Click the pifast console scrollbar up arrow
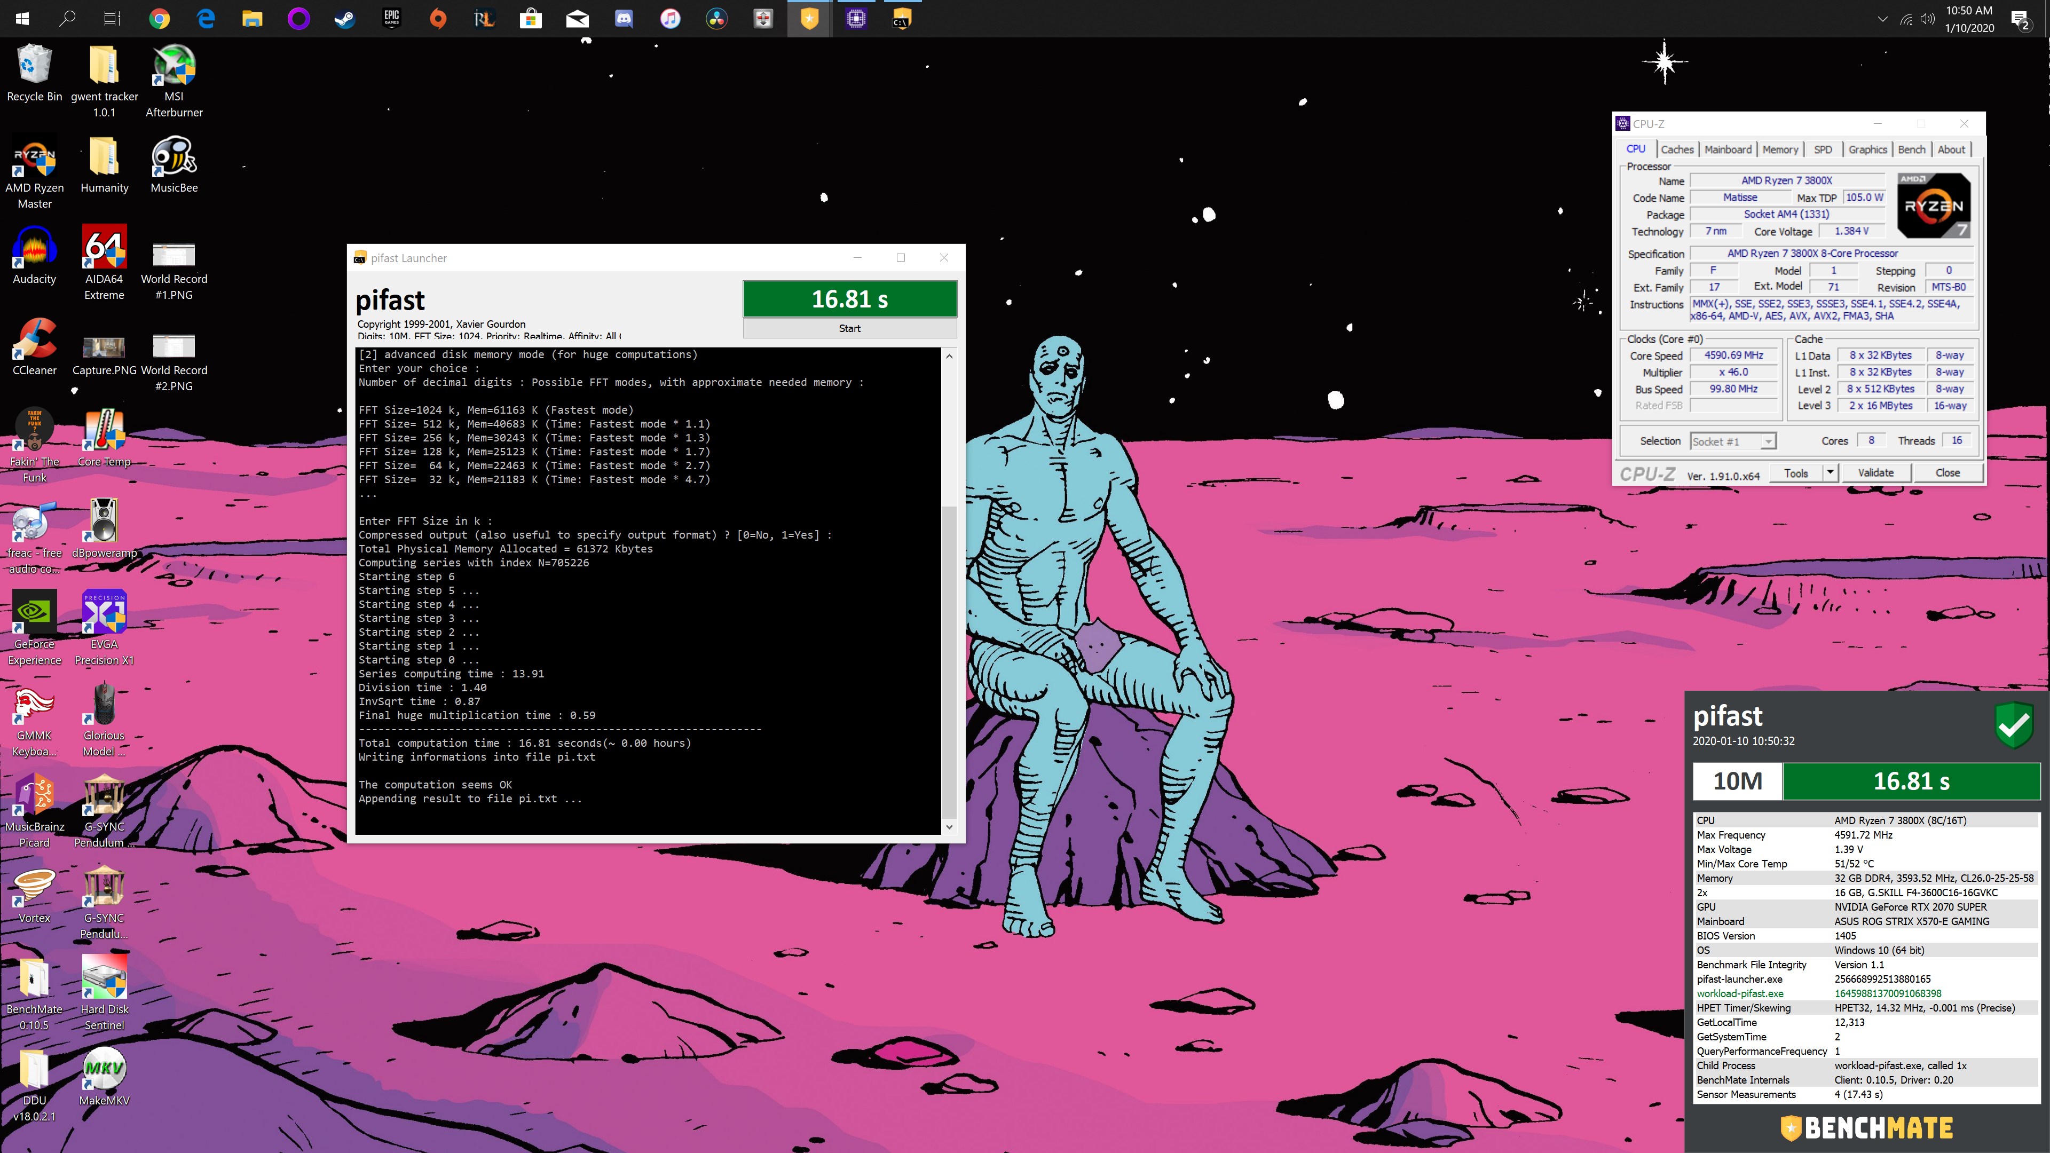The image size is (2050, 1153). 949,356
